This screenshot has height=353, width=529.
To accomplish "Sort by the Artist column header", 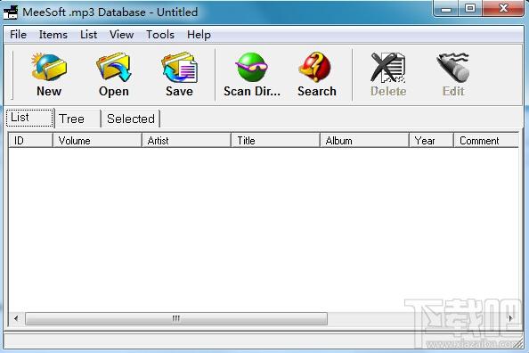I will (x=186, y=140).
